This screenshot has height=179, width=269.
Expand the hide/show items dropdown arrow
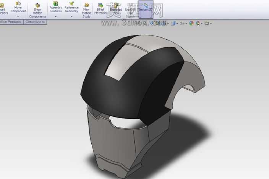[186, 23]
